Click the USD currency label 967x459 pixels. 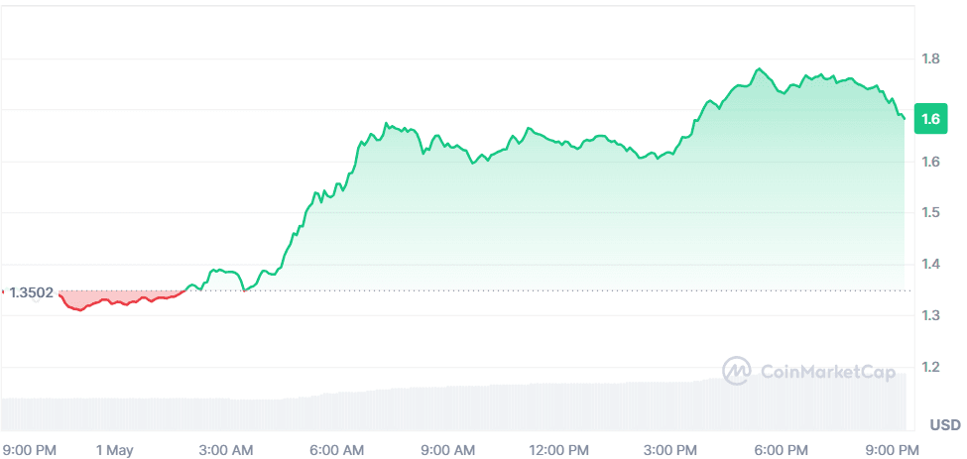tap(944, 425)
